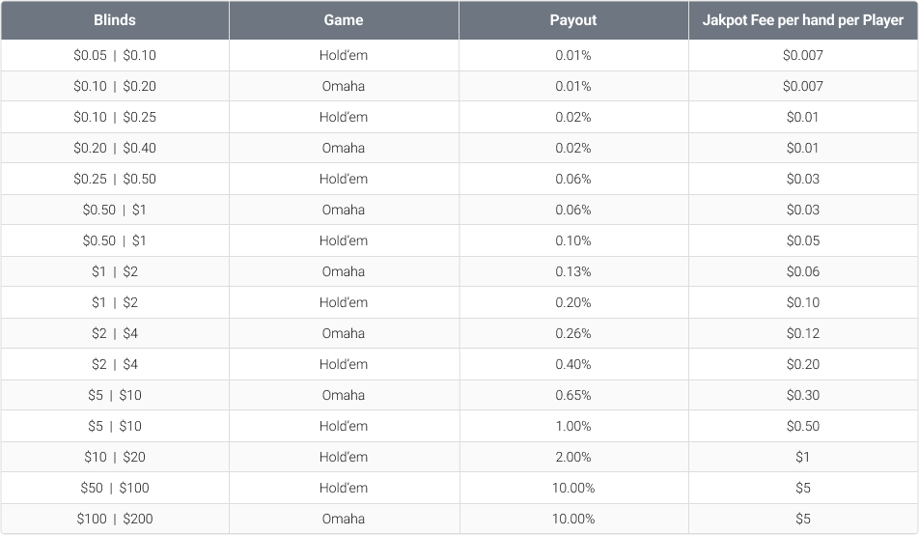The width and height of the screenshot is (919, 535).
Task: Select the $0.50 jackpot fee cell
Action: (x=803, y=426)
